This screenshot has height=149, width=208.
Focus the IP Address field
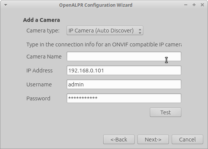(124, 71)
